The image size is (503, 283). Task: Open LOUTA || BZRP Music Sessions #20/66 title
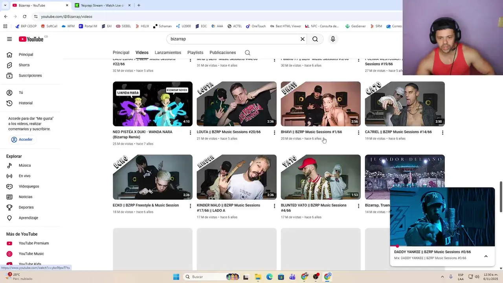pos(229,132)
